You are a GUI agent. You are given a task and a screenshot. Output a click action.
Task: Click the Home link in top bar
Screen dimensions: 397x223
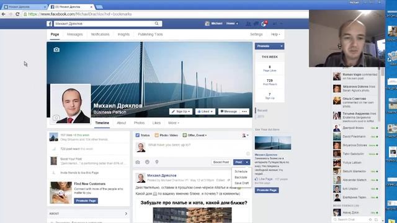tap(230, 24)
